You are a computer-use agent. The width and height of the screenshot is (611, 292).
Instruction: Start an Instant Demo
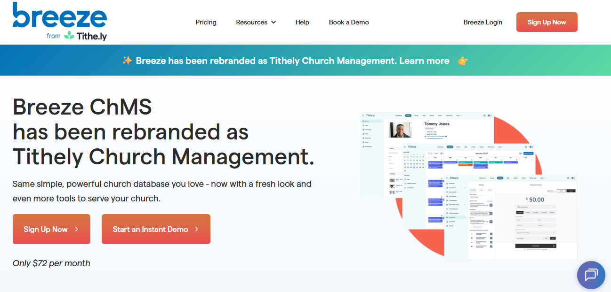click(156, 229)
